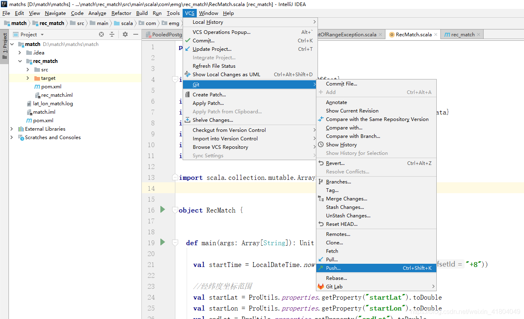Open the Git Lab submenu arrow

pyautogui.click(x=433, y=287)
